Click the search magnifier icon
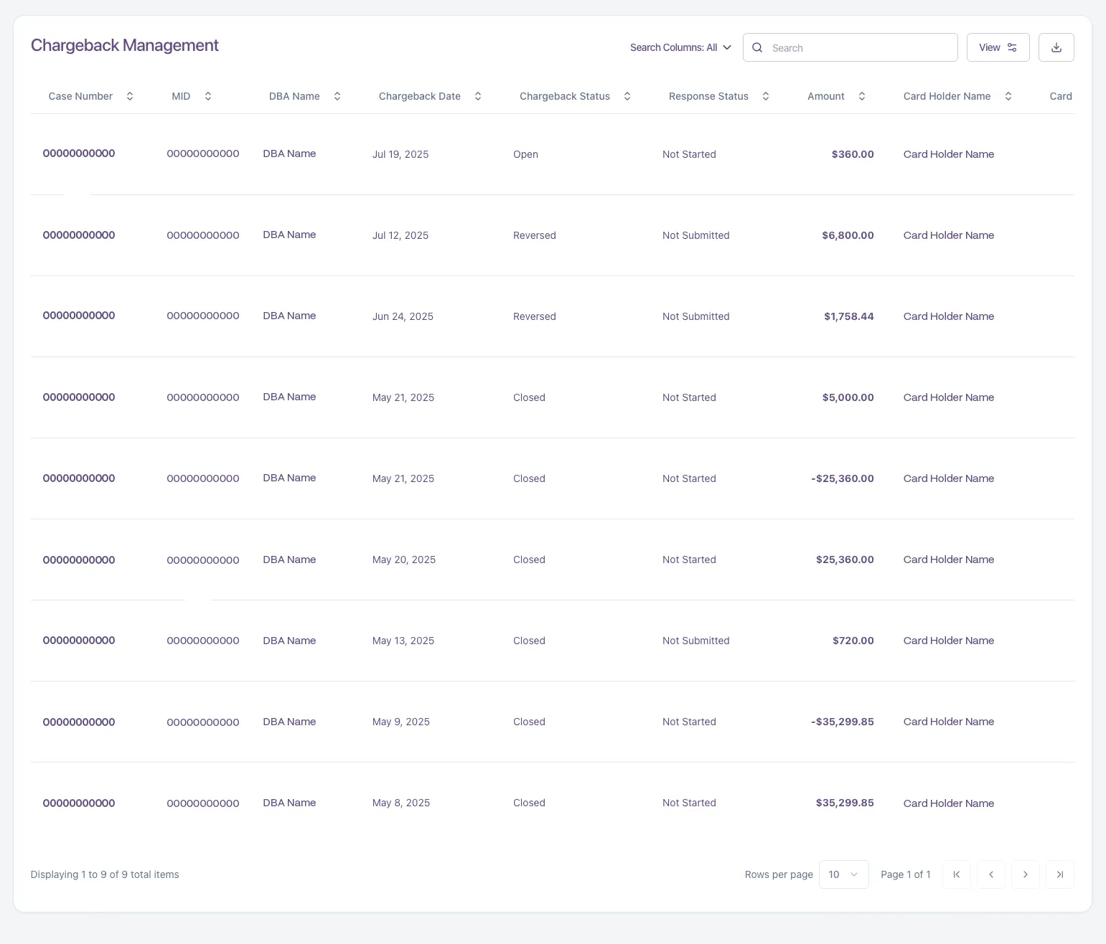 (757, 47)
